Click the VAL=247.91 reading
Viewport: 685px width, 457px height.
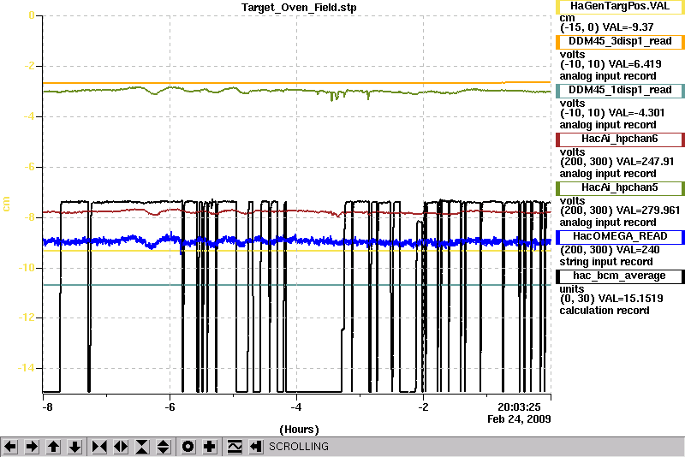pos(645,162)
